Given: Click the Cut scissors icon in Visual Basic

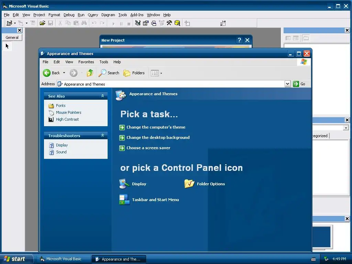Looking at the screenshot, I should point(60,23).
